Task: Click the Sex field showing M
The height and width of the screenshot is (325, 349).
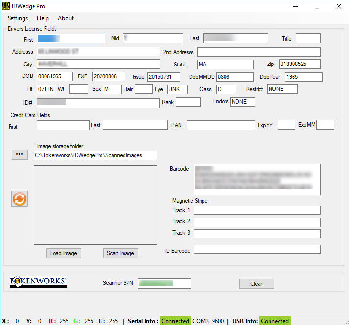Action: tap(112, 89)
